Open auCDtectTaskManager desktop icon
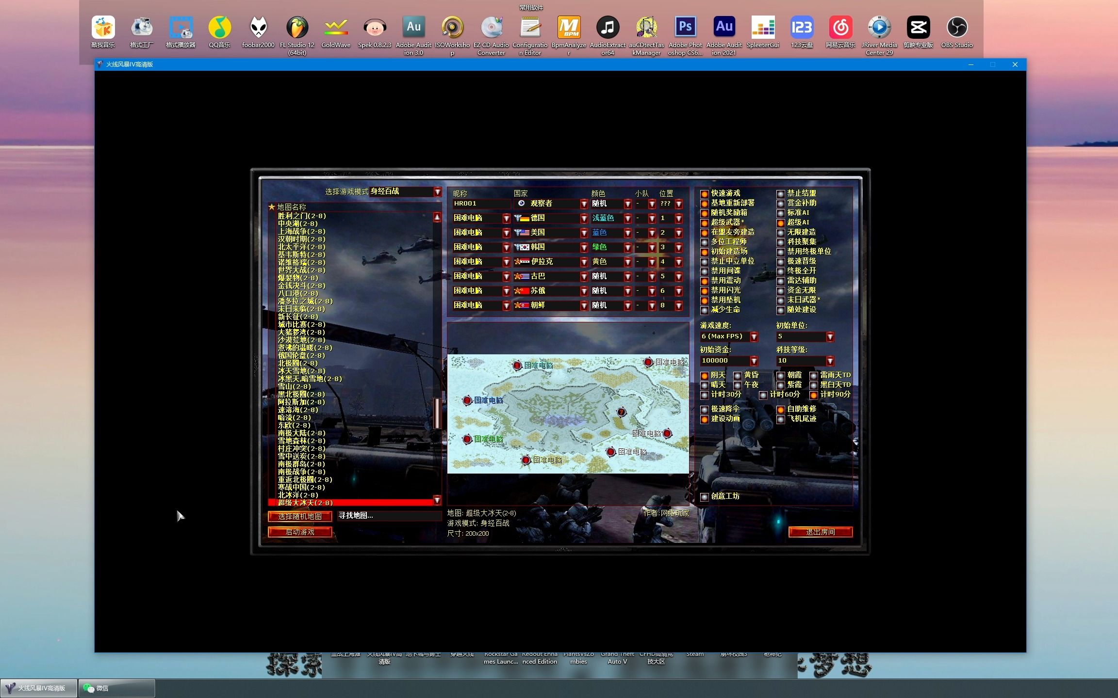 (646, 35)
